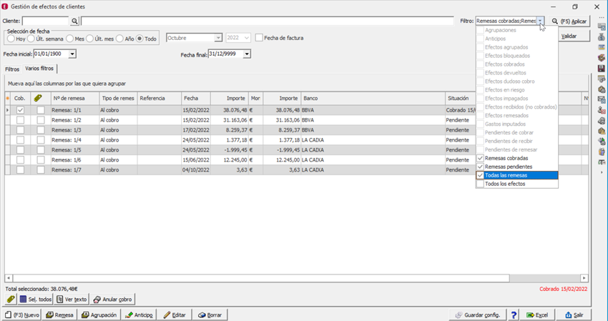This screenshot has height=321, width=608.
Task: Expand the right sidebar small arrow
Action: click(602, 172)
